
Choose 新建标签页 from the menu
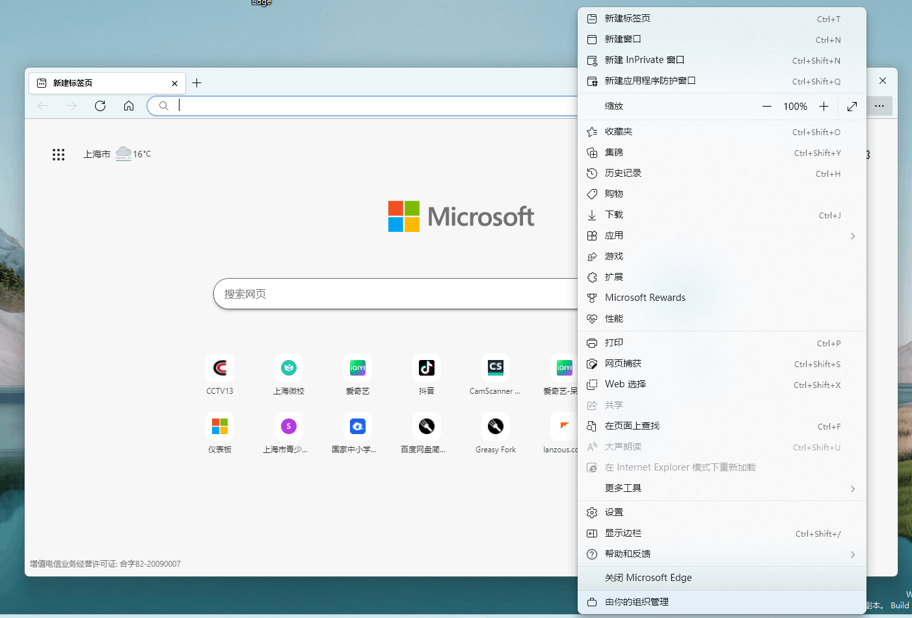722,19
